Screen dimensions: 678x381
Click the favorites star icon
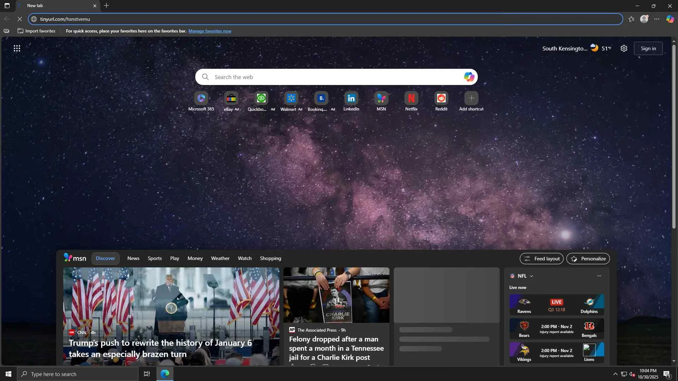(631, 19)
